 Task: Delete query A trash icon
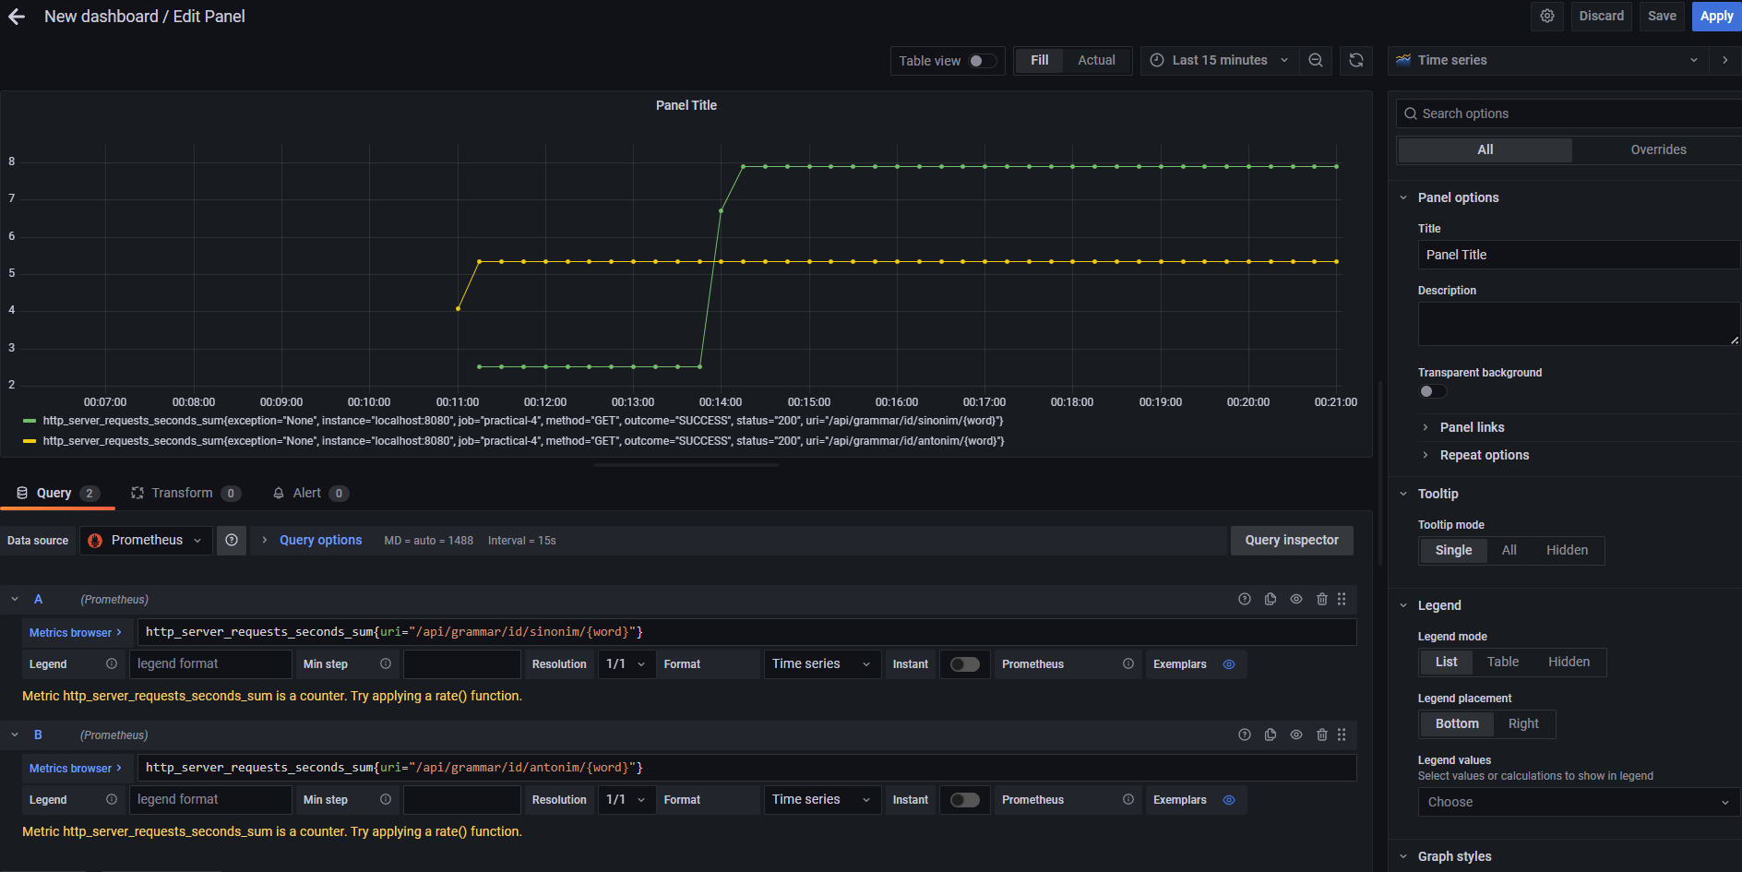pos(1322,599)
